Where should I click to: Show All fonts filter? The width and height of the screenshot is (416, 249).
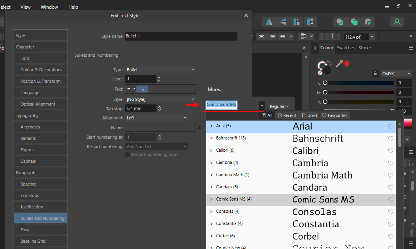(267, 115)
